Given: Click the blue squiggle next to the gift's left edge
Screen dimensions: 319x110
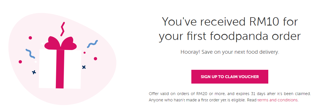Looking at the screenshot, I should click(30, 54).
